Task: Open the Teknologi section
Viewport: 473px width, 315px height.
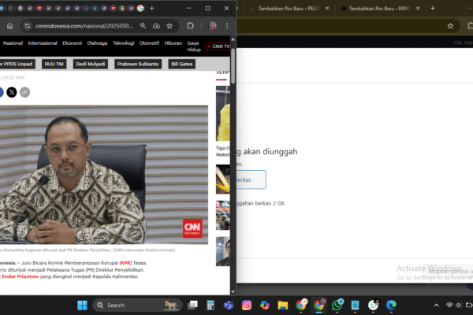Action: point(123,43)
